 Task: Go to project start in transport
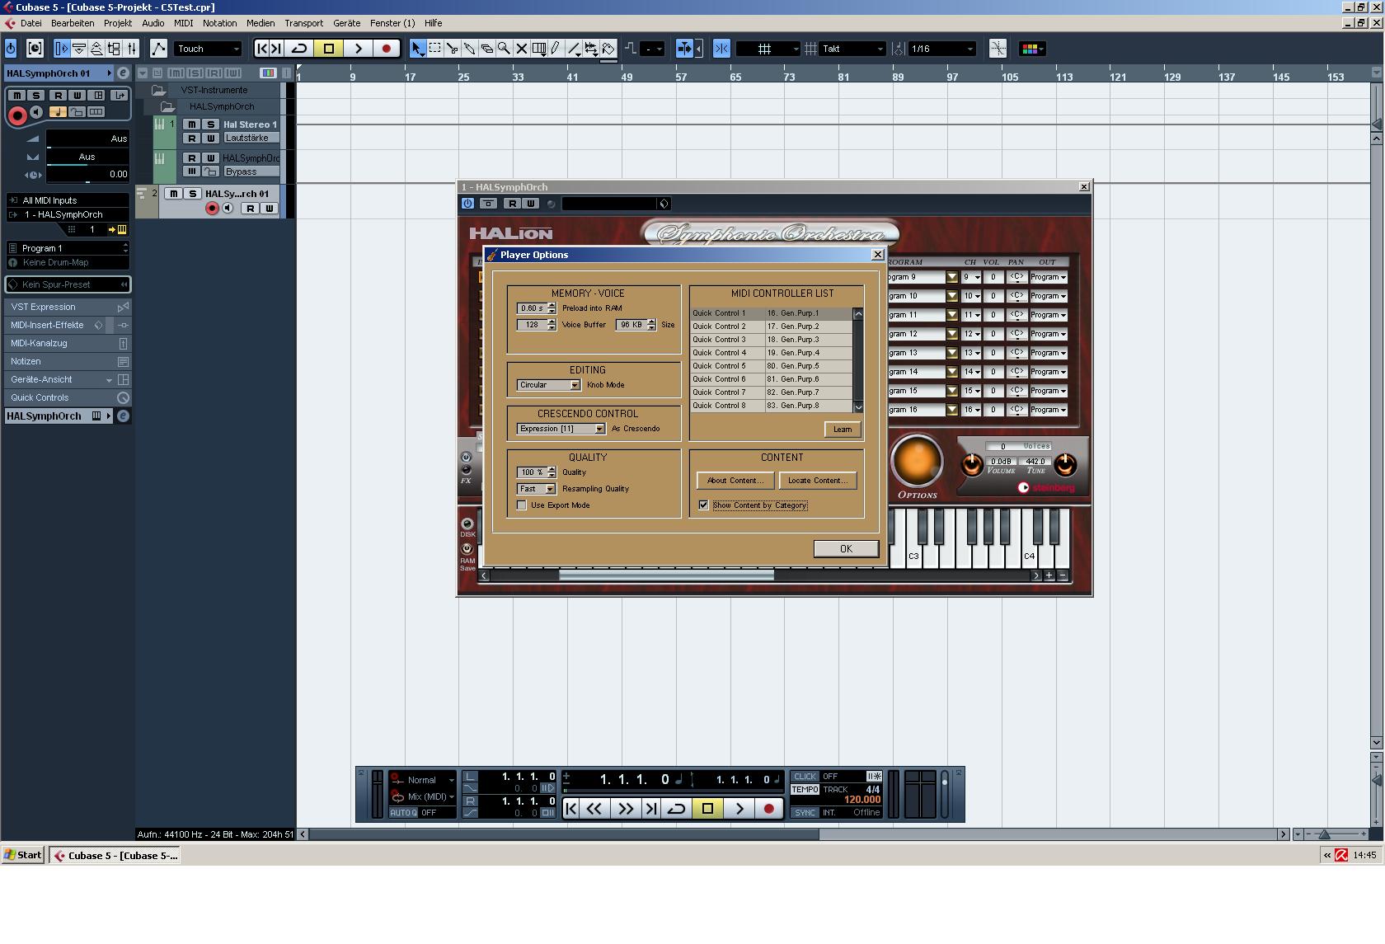571,809
